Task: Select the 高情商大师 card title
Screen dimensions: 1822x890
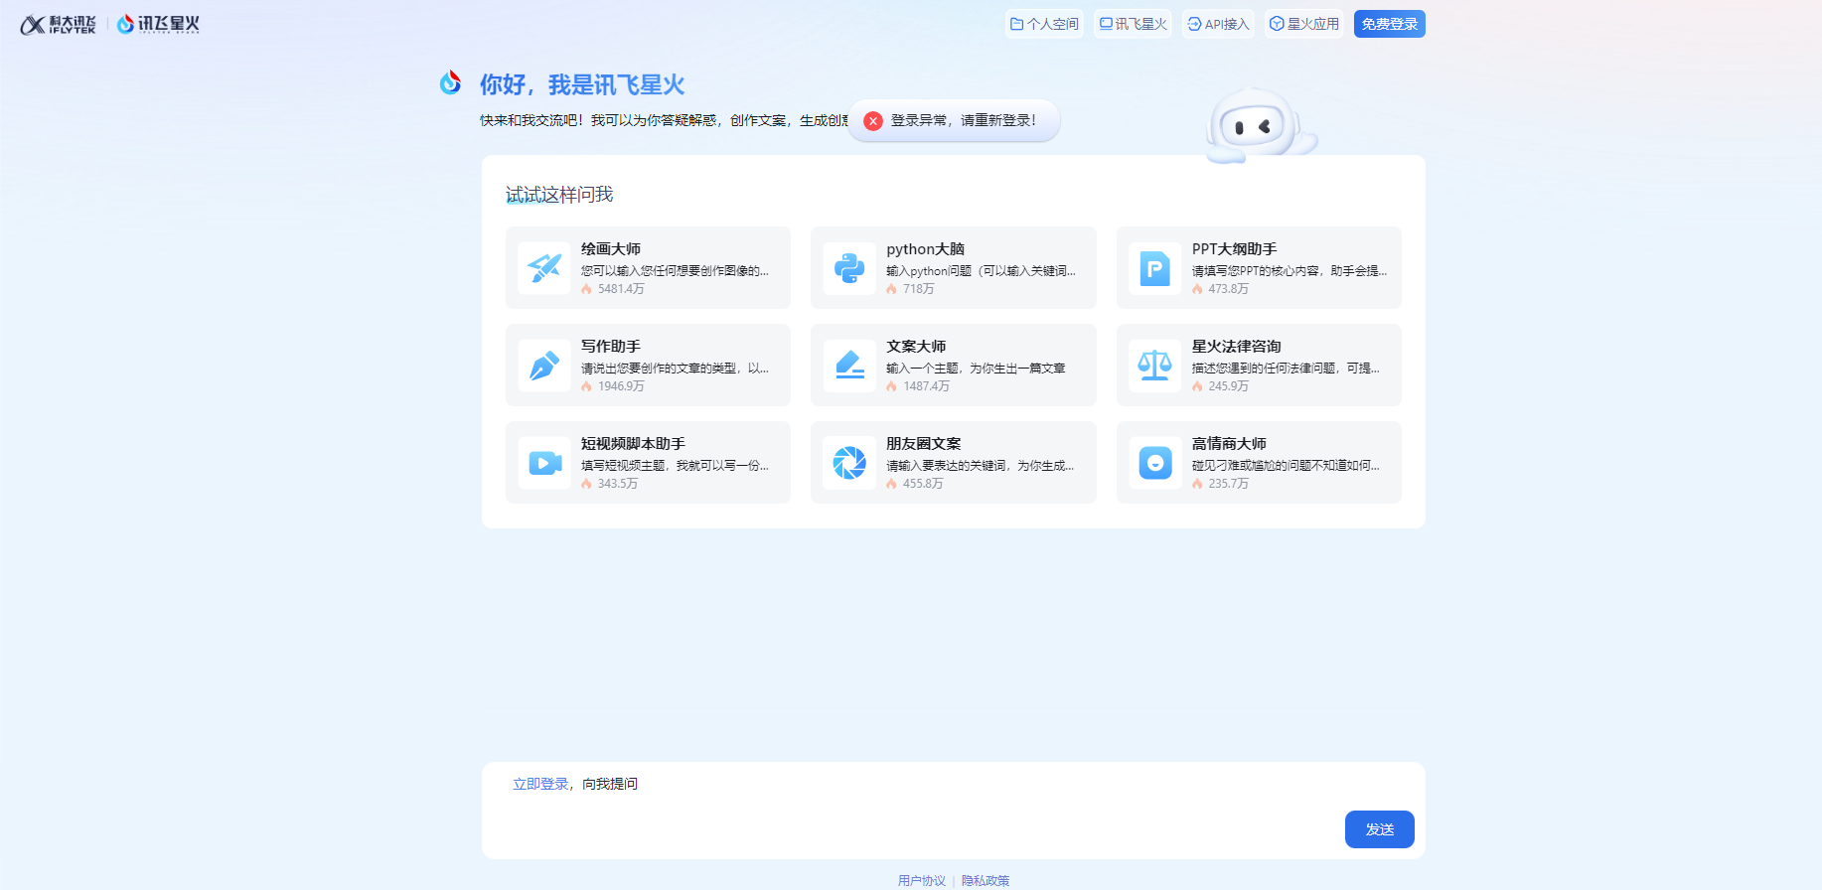Action: coord(1230,444)
